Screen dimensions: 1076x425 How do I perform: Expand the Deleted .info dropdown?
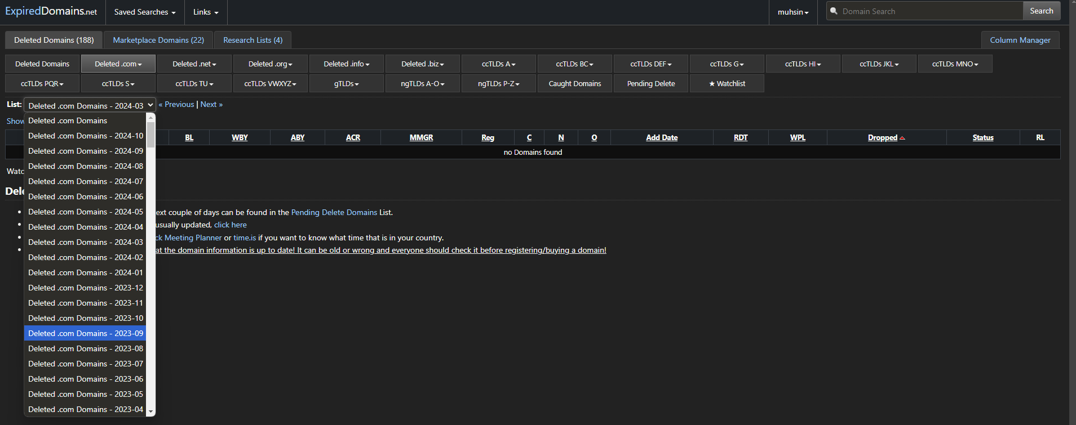[347, 64]
